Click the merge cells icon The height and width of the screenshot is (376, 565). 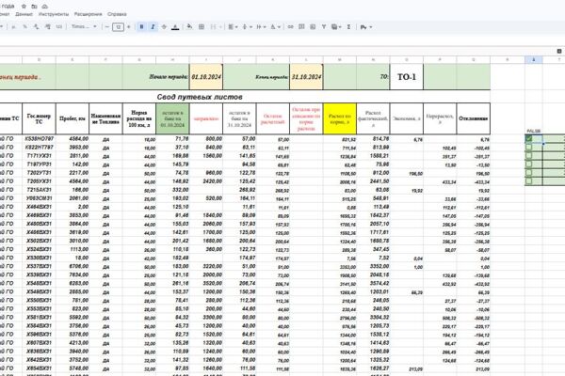(213, 27)
